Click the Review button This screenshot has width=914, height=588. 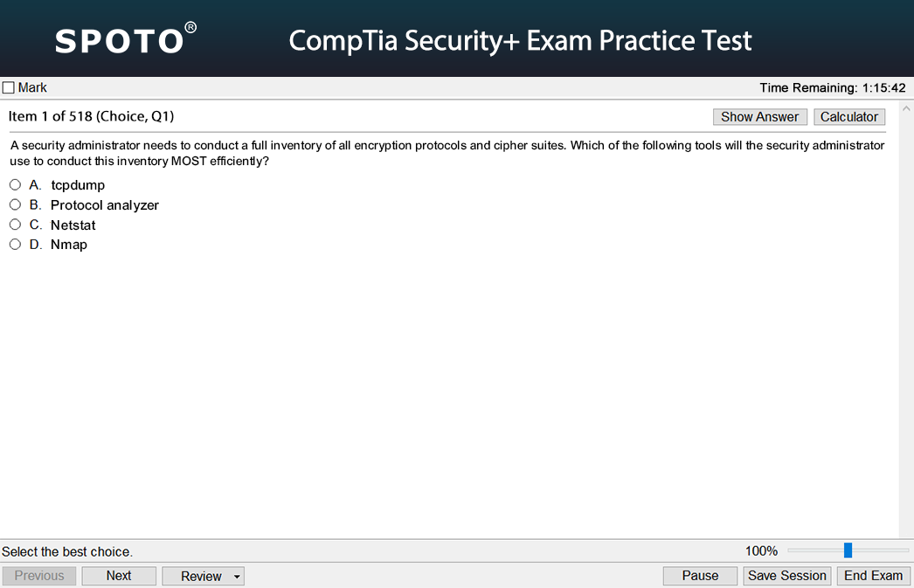201,577
